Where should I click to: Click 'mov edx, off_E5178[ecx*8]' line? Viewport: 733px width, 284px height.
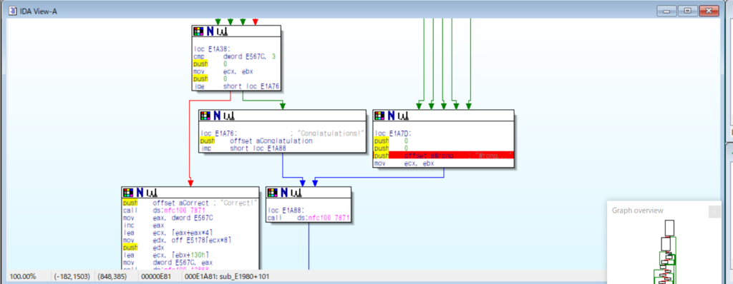[178, 240]
